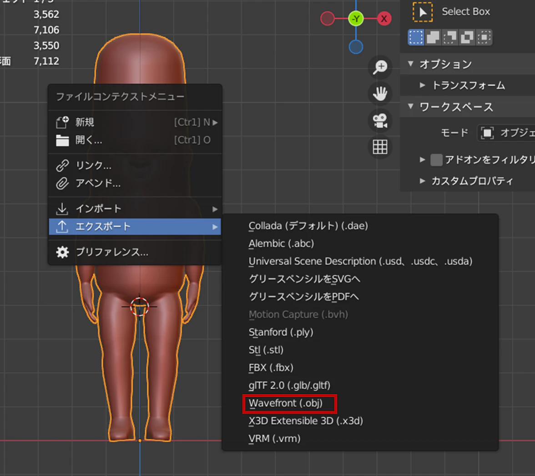Export as X3D Extensible 3D
The image size is (535, 476).
coord(360,421)
